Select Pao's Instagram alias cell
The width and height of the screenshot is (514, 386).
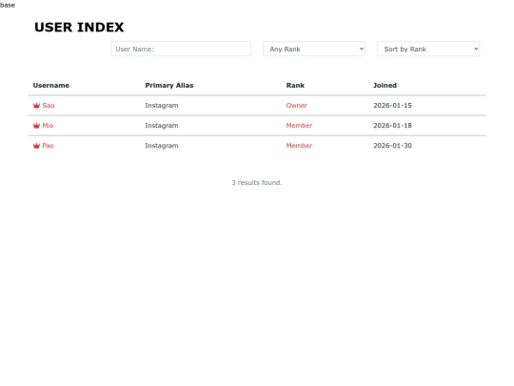(x=162, y=146)
